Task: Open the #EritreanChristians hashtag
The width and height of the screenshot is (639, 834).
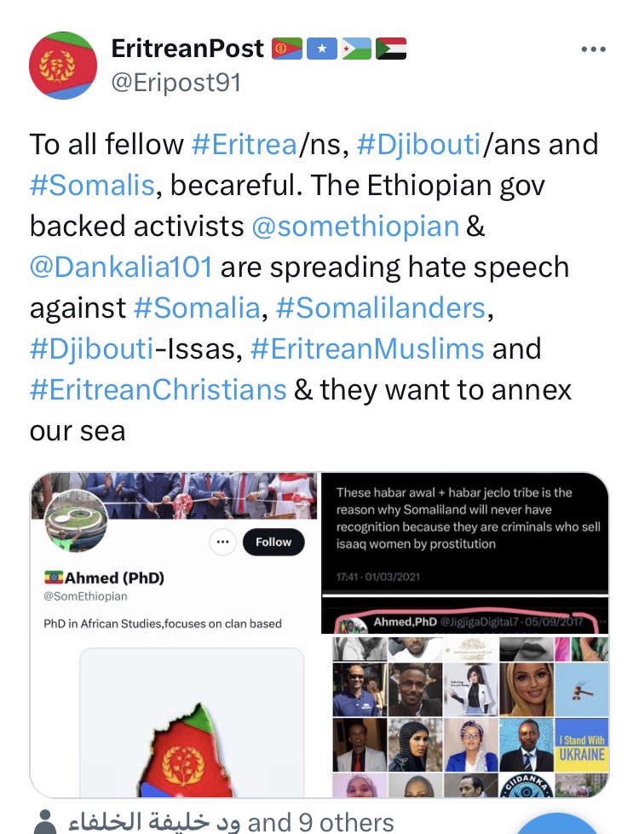Action: (158, 390)
